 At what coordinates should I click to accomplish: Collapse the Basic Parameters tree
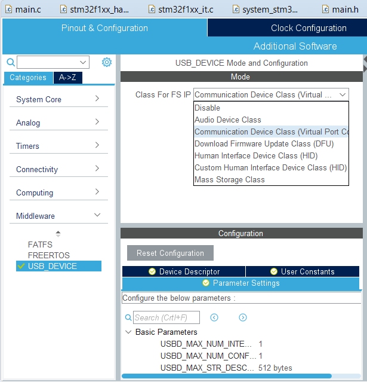pyautogui.click(x=128, y=332)
